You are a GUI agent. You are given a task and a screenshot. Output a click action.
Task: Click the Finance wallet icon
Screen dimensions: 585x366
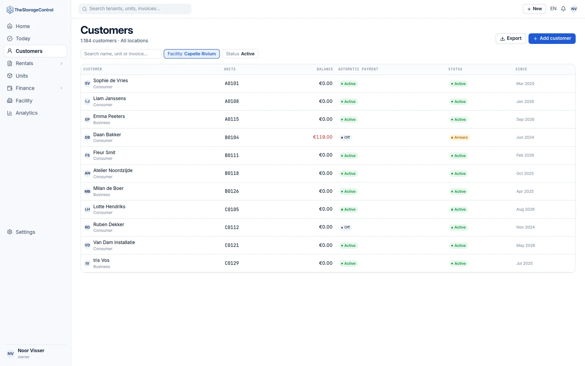tap(10, 88)
